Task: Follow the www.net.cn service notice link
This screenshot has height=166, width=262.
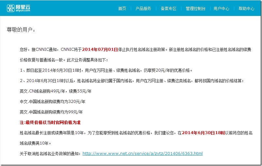Action: [143, 154]
